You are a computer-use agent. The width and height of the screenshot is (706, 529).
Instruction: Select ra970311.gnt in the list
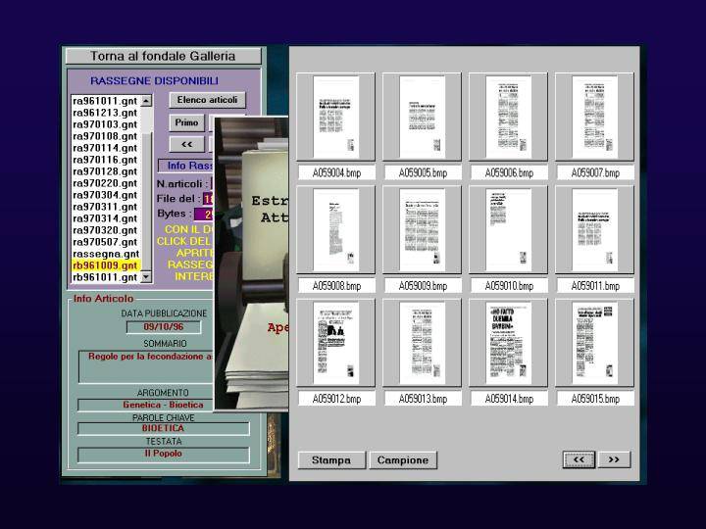(x=106, y=207)
